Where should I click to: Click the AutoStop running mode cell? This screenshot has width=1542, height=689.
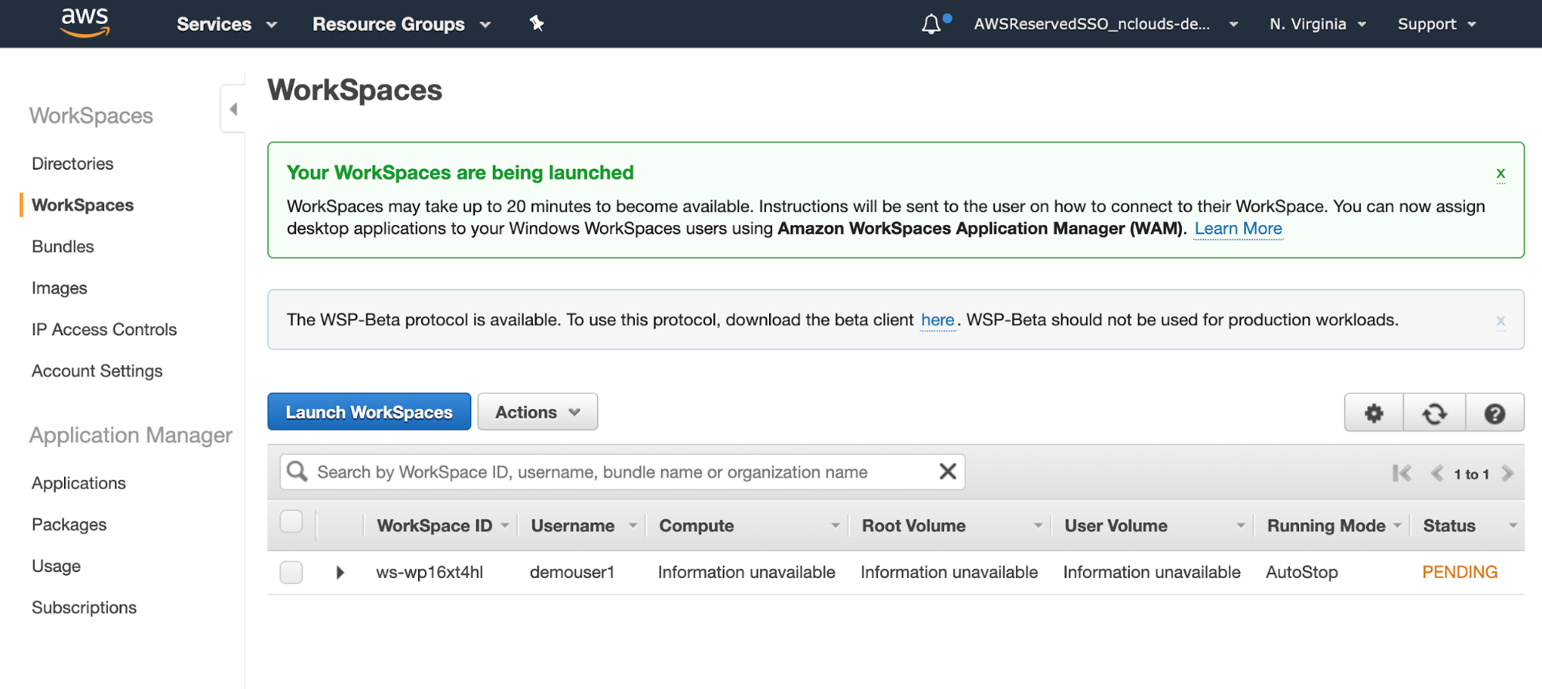pyautogui.click(x=1302, y=573)
